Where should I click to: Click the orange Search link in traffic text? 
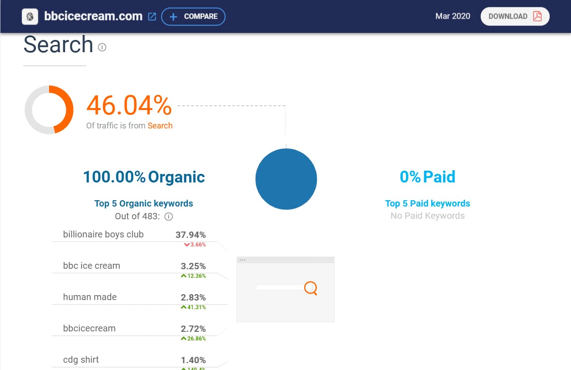coord(160,126)
